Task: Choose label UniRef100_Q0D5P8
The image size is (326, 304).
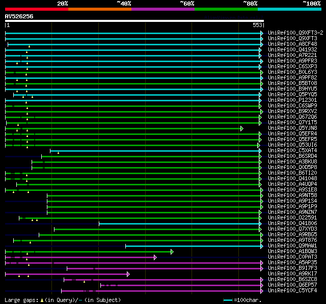Action: click(292, 168)
